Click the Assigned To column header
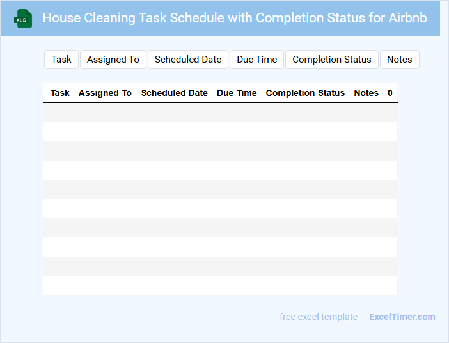The image size is (449, 343). tap(105, 93)
